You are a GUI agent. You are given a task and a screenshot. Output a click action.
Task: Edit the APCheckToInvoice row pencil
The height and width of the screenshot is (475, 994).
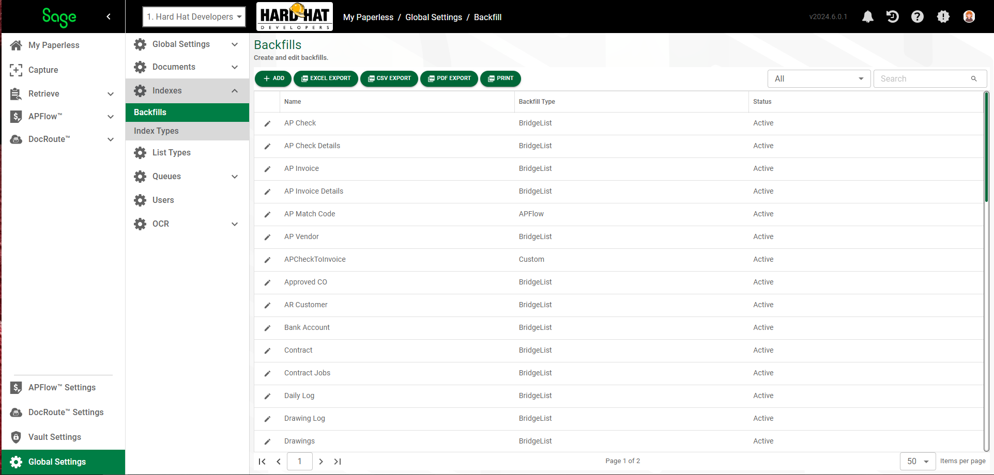click(267, 260)
